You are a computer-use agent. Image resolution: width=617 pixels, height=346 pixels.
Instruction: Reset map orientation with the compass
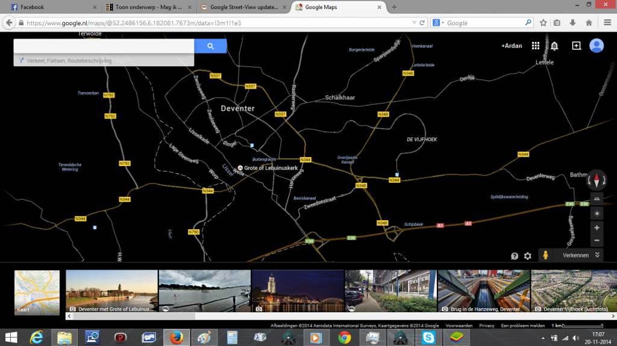pos(597,180)
